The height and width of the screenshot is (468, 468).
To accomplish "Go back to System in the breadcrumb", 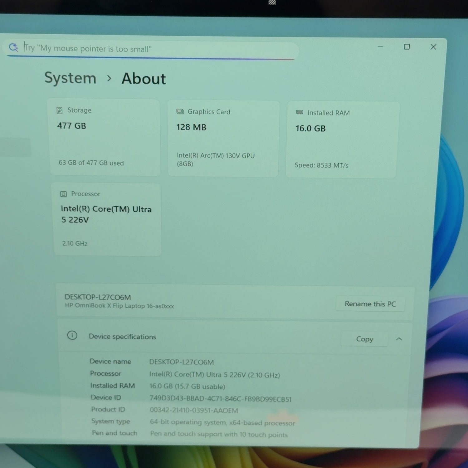I will (x=70, y=78).
